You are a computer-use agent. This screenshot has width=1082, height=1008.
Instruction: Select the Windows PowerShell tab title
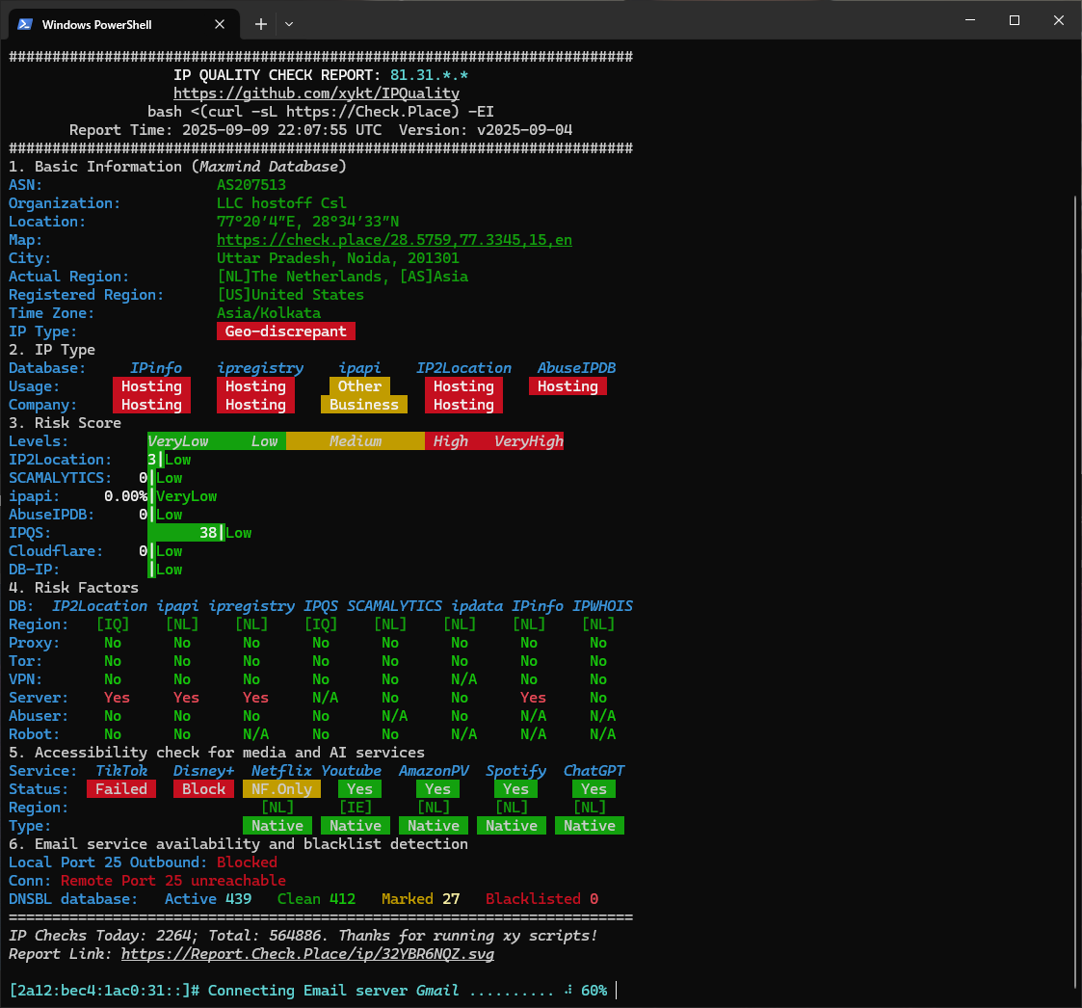click(x=96, y=24)
